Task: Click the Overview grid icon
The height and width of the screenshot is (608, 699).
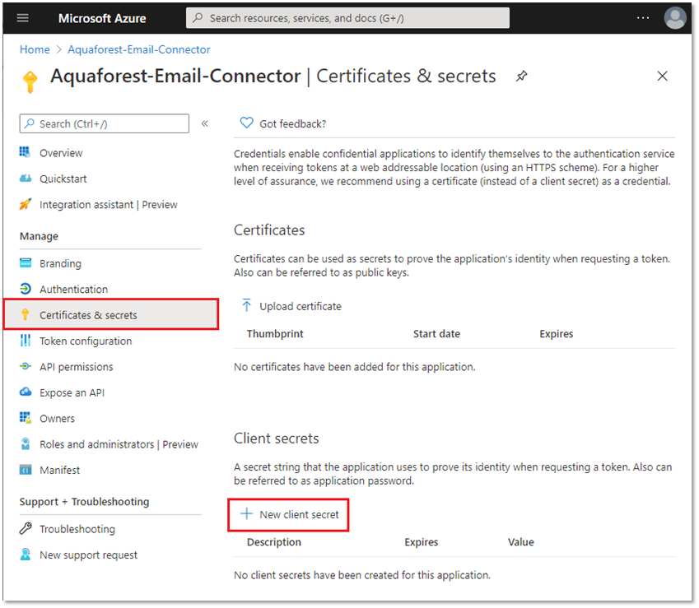Action: point(26,153)
